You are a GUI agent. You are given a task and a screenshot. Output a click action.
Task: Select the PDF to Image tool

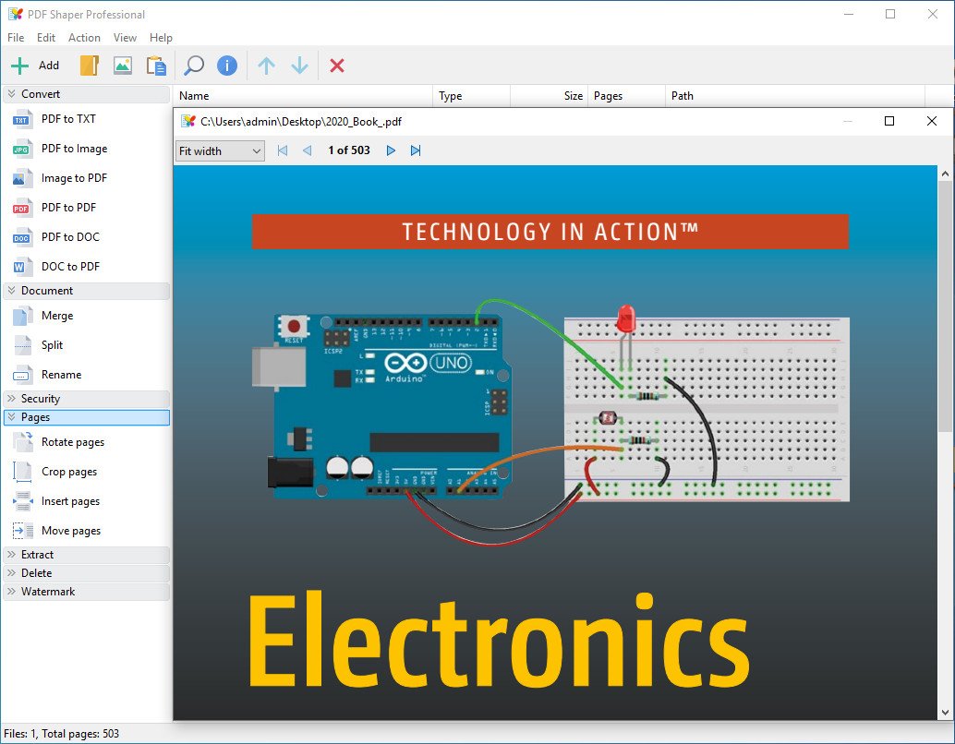click(x=74, y=149)
